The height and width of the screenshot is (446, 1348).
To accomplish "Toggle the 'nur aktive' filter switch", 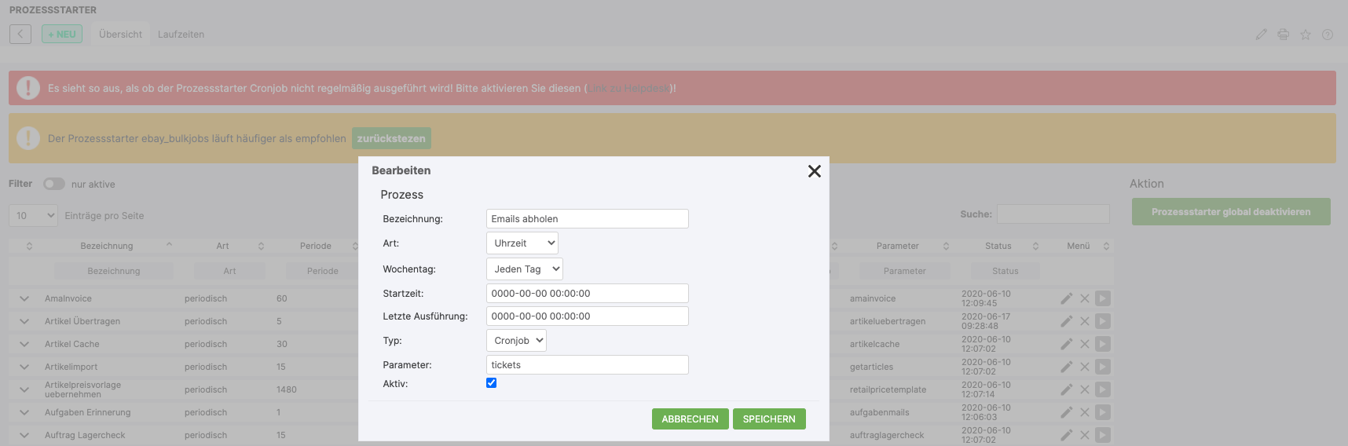I will (x=53, y=184).
